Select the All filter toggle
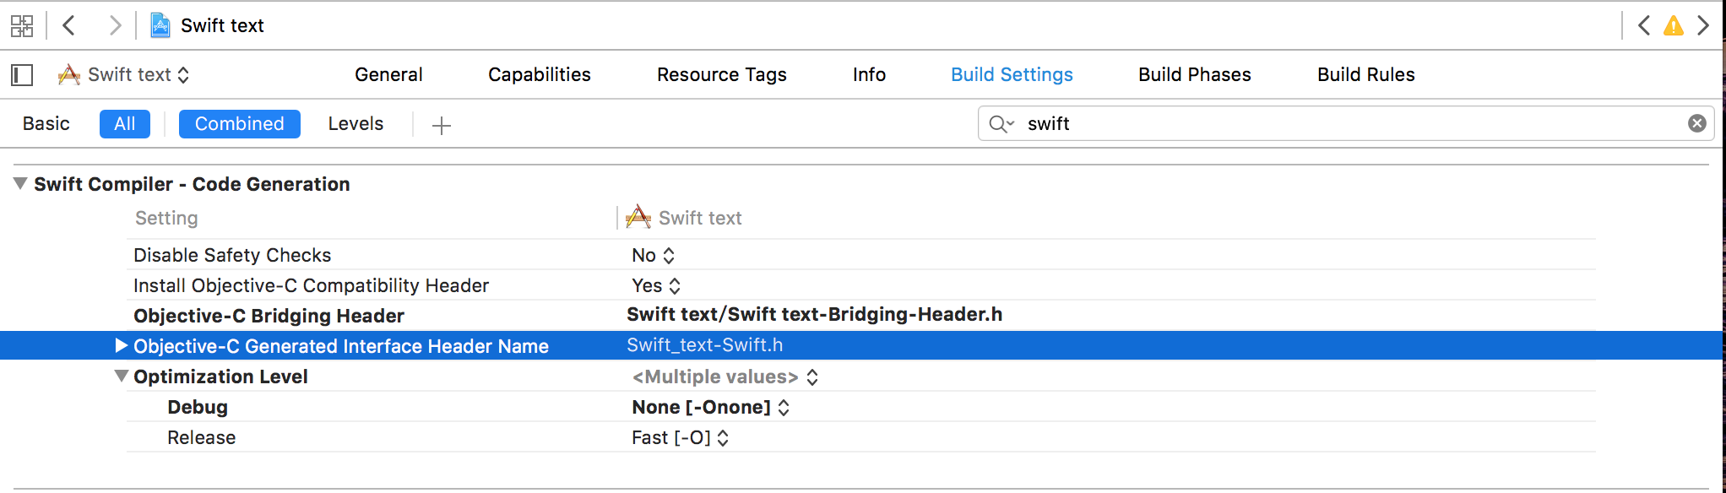 (x=125, y=124)
